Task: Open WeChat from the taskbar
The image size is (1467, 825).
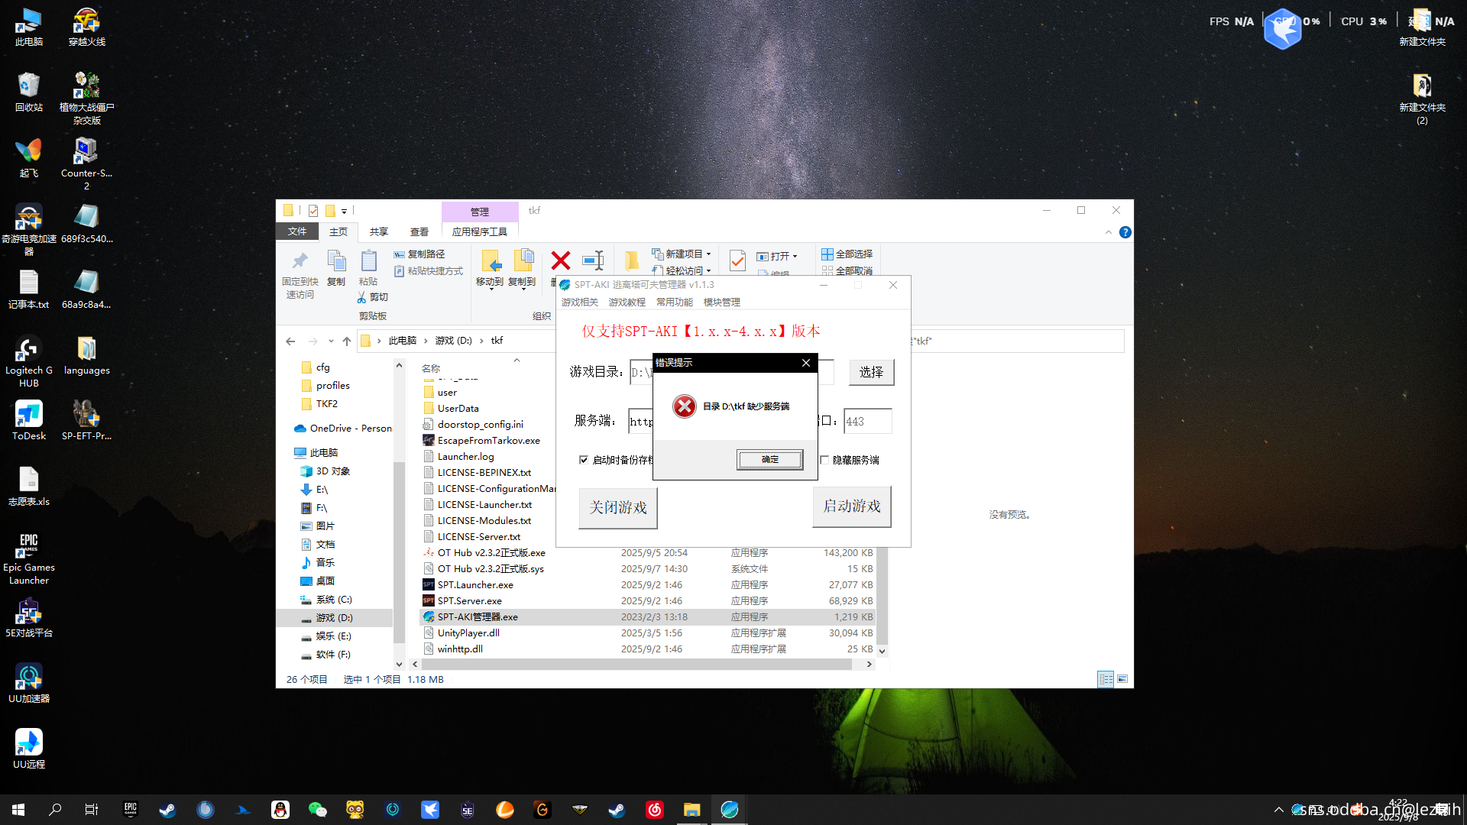Action: (x=317, y=810)
